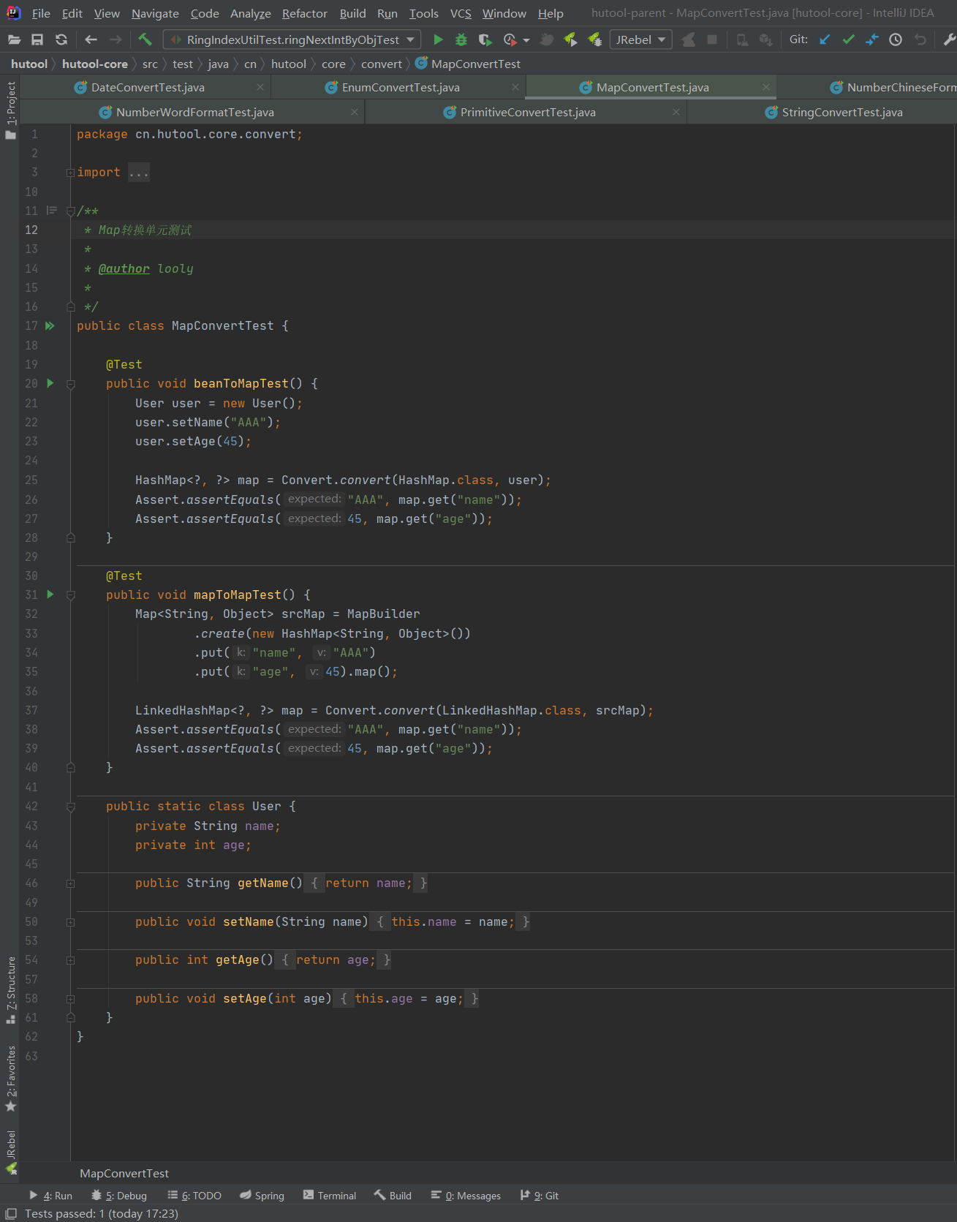Viewport: 957px width, 1222px height.
Task: Toggle rendered doc view gutter icon
Action: click(51, 210)
